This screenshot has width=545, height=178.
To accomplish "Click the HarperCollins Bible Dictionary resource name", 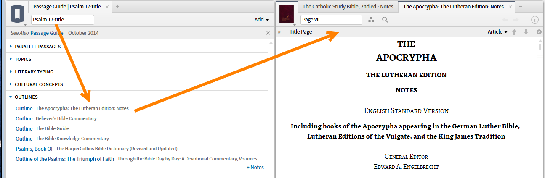I will [x=117, y=149].
